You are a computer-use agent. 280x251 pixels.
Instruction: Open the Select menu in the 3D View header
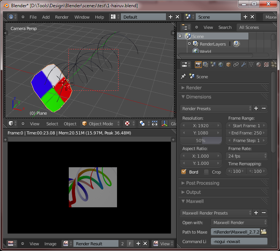tap(52, 123)
